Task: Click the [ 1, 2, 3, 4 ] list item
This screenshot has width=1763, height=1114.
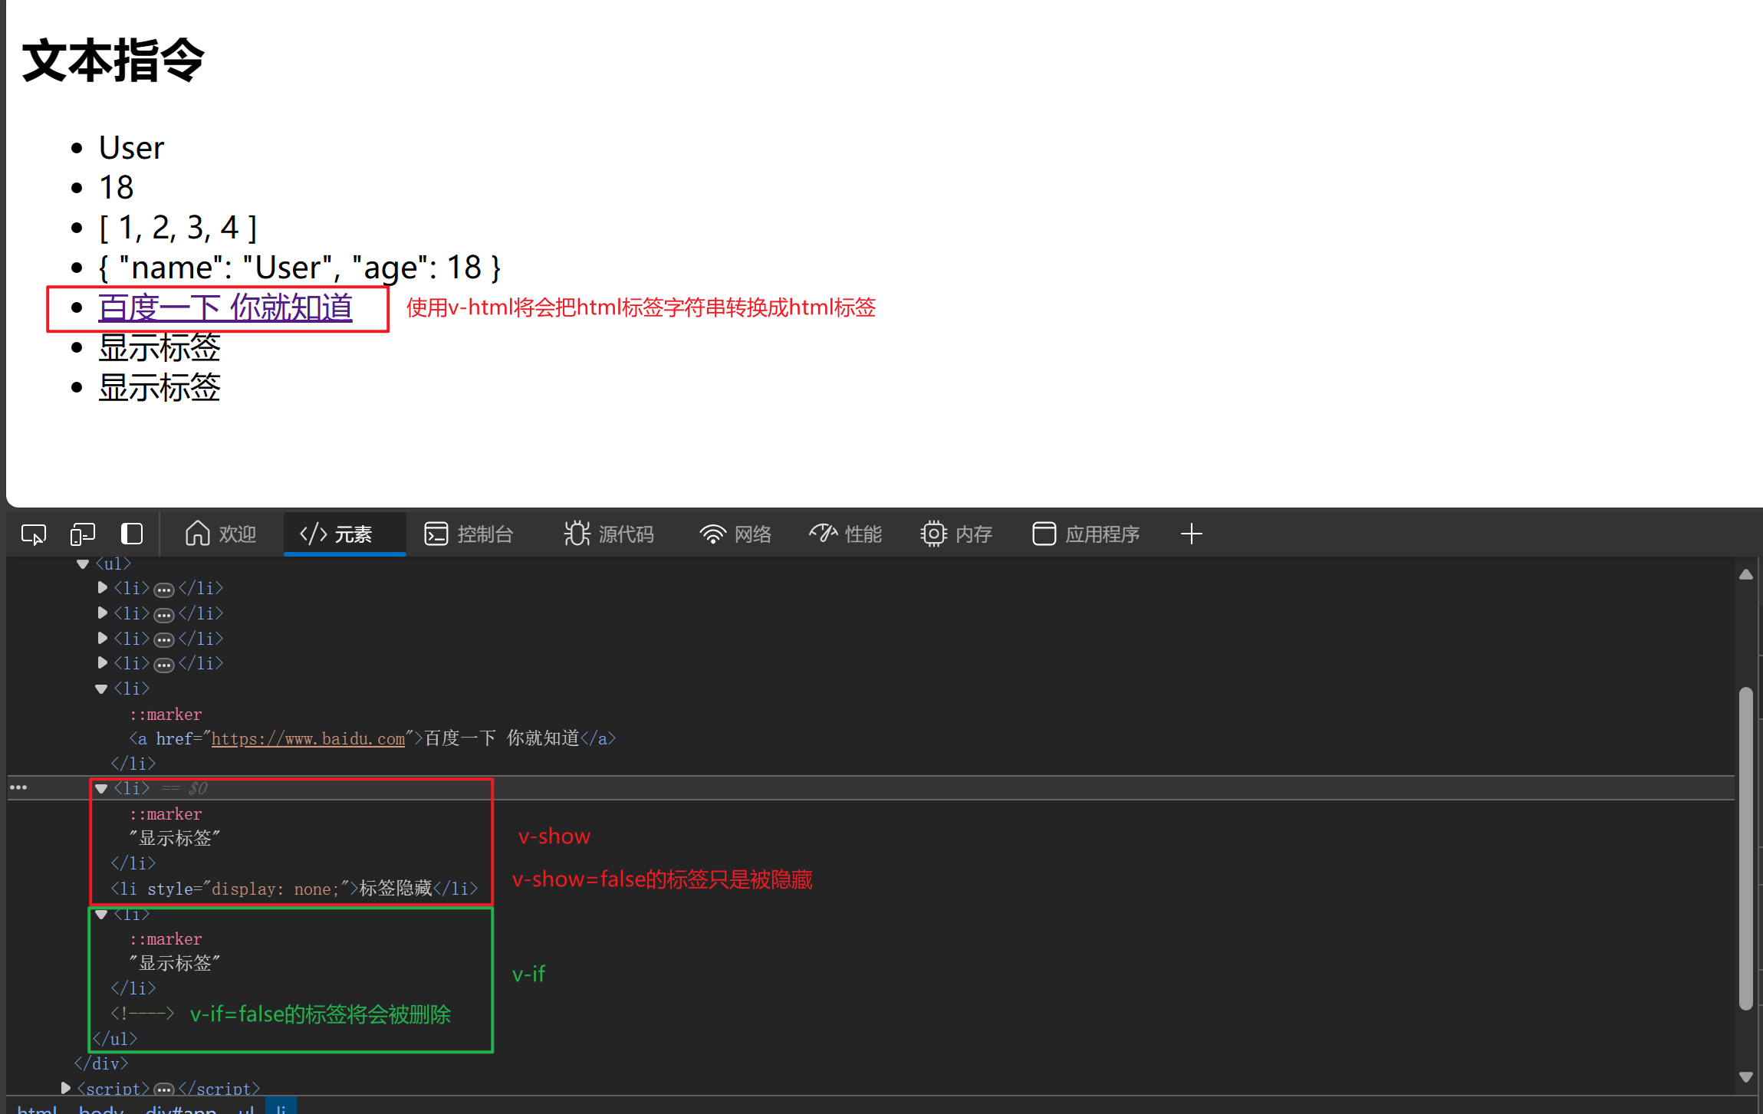Action: coord(178,227)
